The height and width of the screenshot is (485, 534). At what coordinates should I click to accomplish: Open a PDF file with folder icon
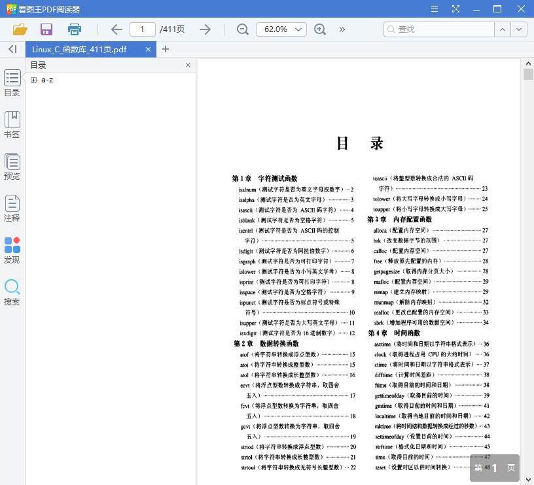pos(20,29)
